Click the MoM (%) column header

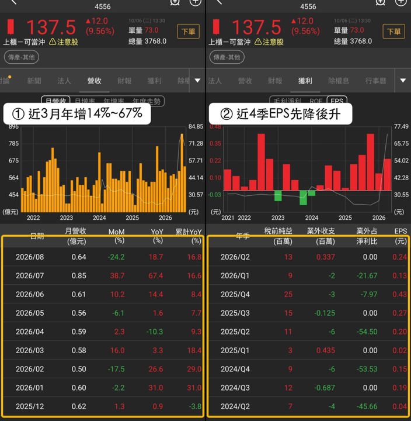117,236
